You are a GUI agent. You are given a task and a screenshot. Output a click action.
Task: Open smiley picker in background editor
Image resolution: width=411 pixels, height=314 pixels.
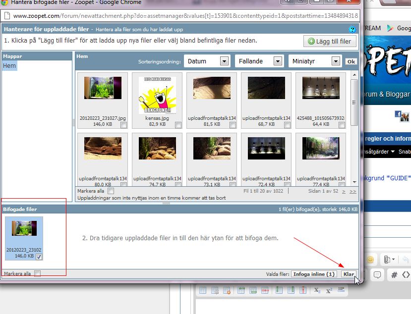pyautogui.click(x=370, y=260)
